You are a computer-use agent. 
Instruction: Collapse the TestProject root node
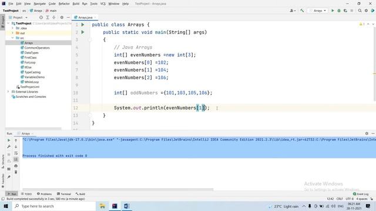[8, 23]
